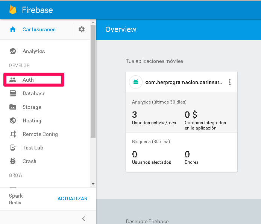Screen dimensions: 261x224
Task: Click the Firebase title text
Action: coord(38,10)
